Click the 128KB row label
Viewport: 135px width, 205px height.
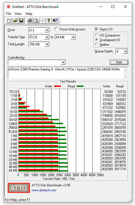(x=13, y=124)
